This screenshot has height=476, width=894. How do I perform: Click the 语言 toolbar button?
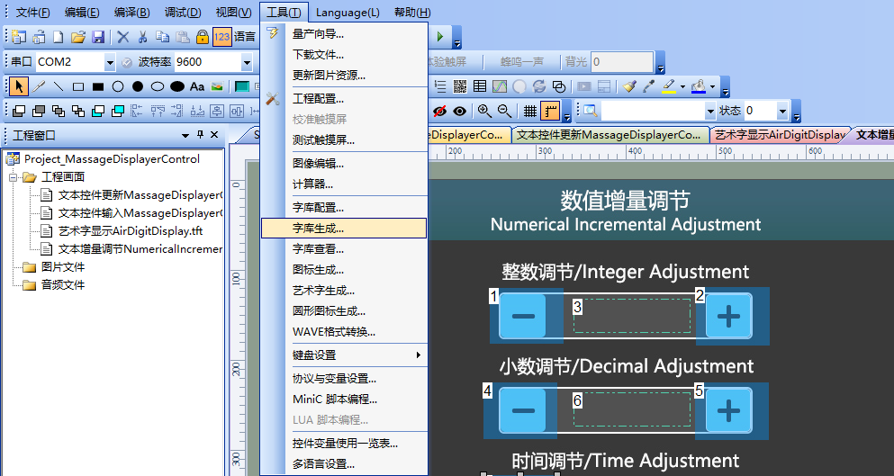pos(245,37)
